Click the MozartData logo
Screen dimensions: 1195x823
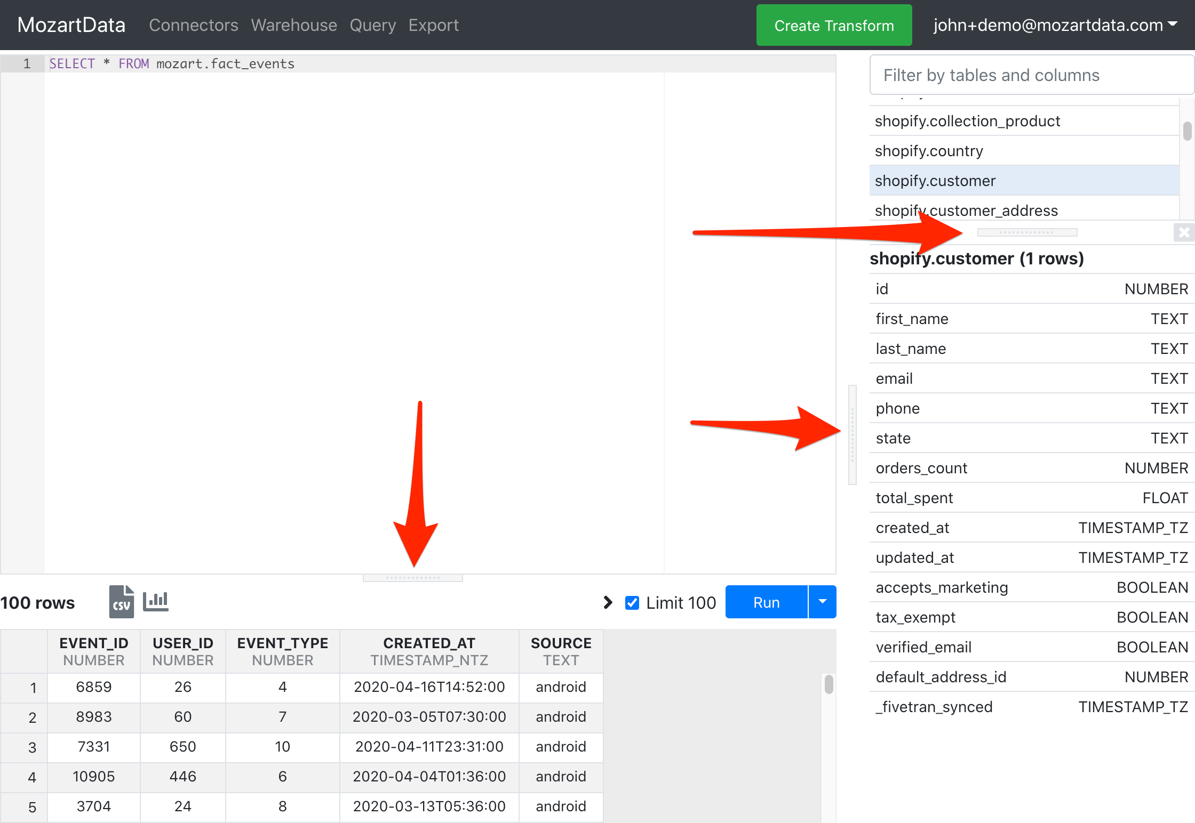[x=71, y=25]
